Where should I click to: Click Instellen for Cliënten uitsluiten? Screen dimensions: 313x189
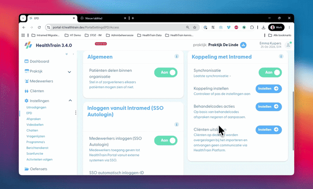click(269, 130)
